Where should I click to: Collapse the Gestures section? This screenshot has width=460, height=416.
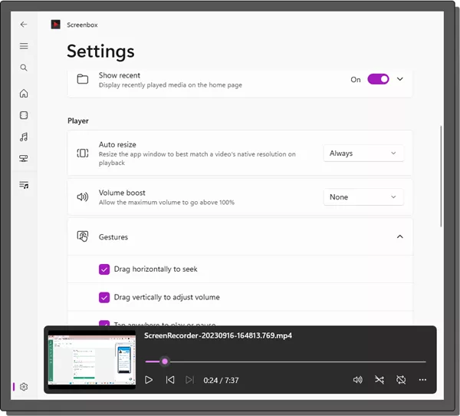399,237
